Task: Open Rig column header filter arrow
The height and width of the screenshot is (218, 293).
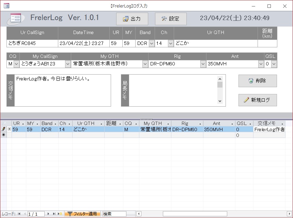Action: coord(200,124)
